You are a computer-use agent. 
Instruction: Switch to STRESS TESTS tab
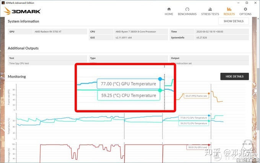tap(210, 11)
